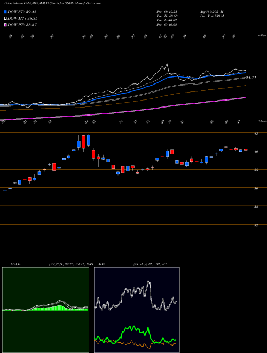Image resolution: width=267 pixels, height=353 pixels.
Task: Select the Pre V: 4.759 M value
Action: click(213, 16)
